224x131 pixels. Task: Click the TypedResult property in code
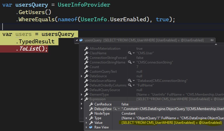click(37, 41)
